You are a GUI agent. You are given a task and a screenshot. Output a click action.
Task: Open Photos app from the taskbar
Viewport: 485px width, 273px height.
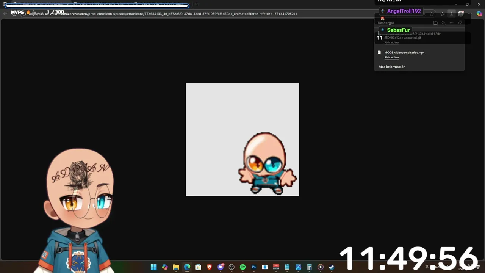(x=298, y=267)
